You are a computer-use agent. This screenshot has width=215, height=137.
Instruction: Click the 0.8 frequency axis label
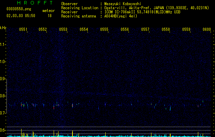coord(3,96)
